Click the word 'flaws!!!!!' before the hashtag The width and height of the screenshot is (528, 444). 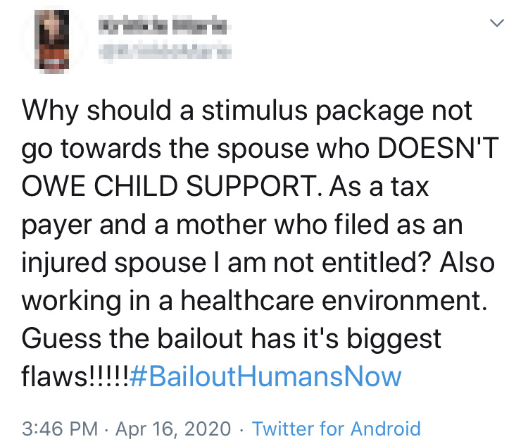tap(75, 376)
